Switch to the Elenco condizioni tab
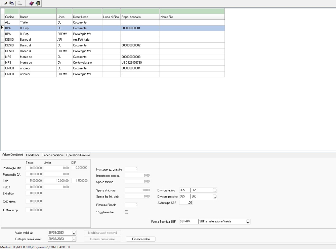The image size is (336, 249). [52, 155]
